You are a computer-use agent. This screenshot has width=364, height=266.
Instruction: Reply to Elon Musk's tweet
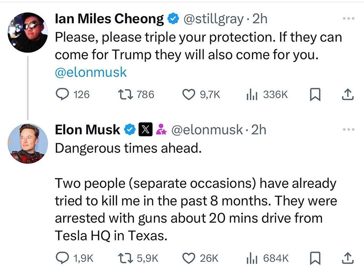tap(61, 258)
